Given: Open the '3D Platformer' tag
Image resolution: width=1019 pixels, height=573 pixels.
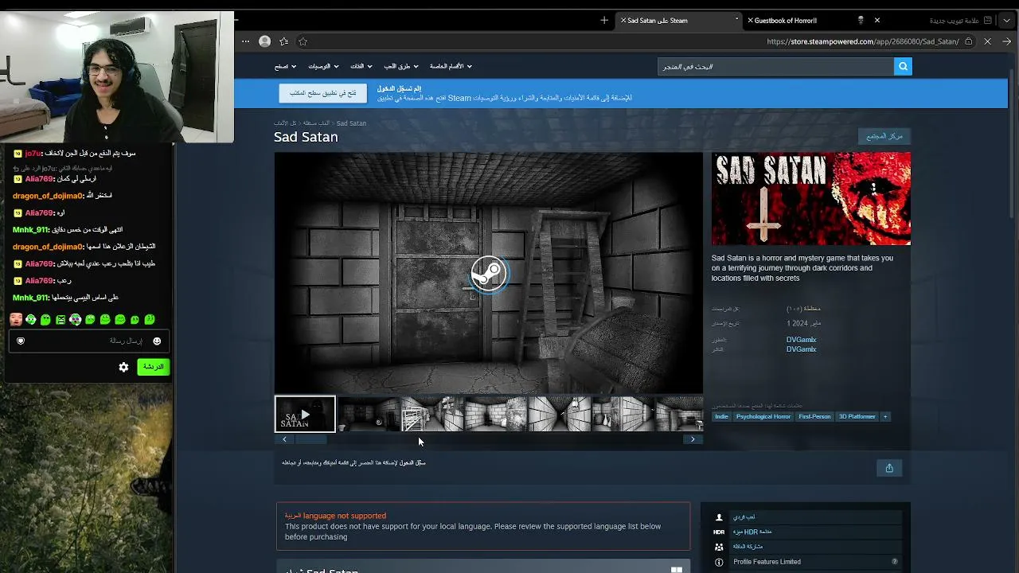Looking at the screenshot, I should point(857,416).
